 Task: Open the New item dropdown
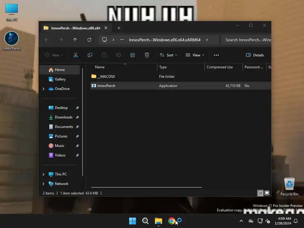(54, 55)
